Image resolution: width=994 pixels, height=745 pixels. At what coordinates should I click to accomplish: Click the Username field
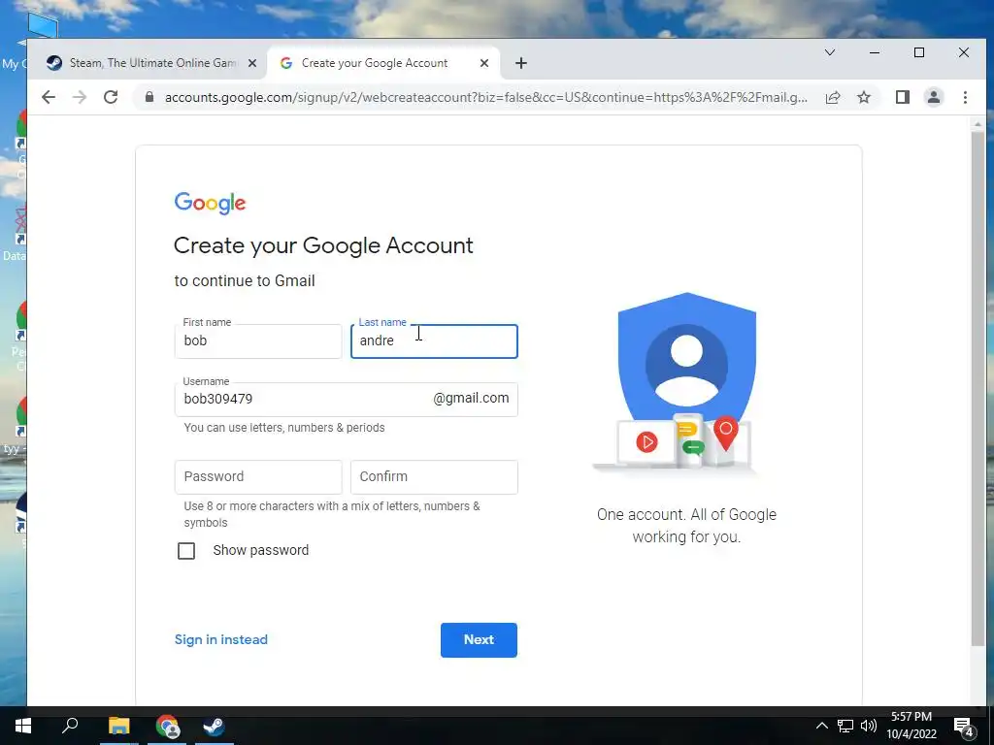point(347,399)
